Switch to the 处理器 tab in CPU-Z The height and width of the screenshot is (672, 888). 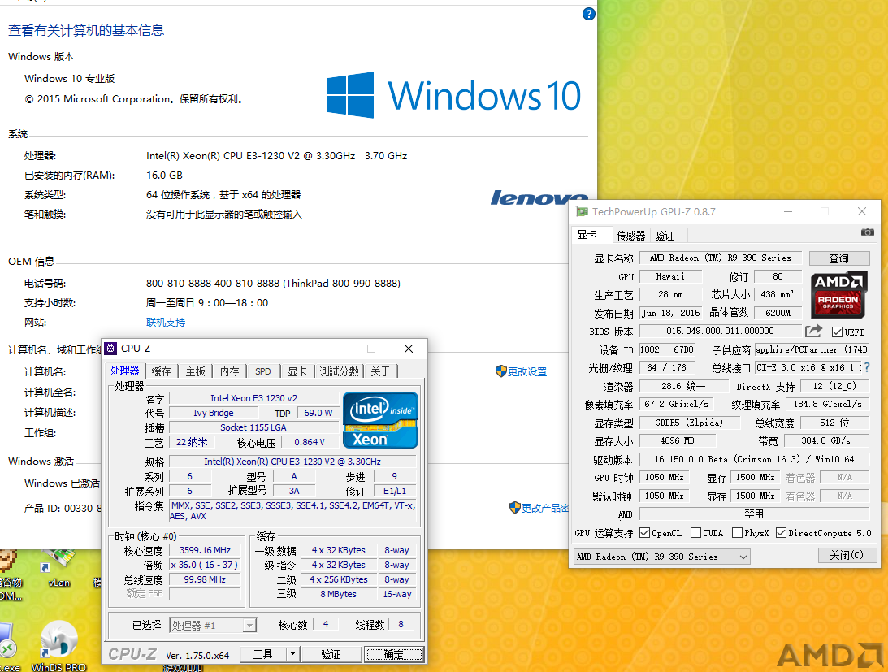(x=124, y=371)
